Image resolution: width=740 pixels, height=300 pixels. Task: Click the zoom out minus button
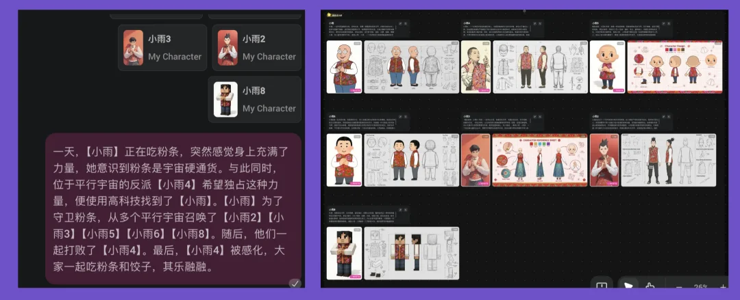679,287
